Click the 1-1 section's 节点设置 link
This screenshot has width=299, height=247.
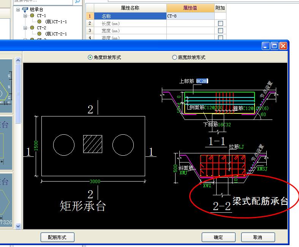tap(266, 89)
